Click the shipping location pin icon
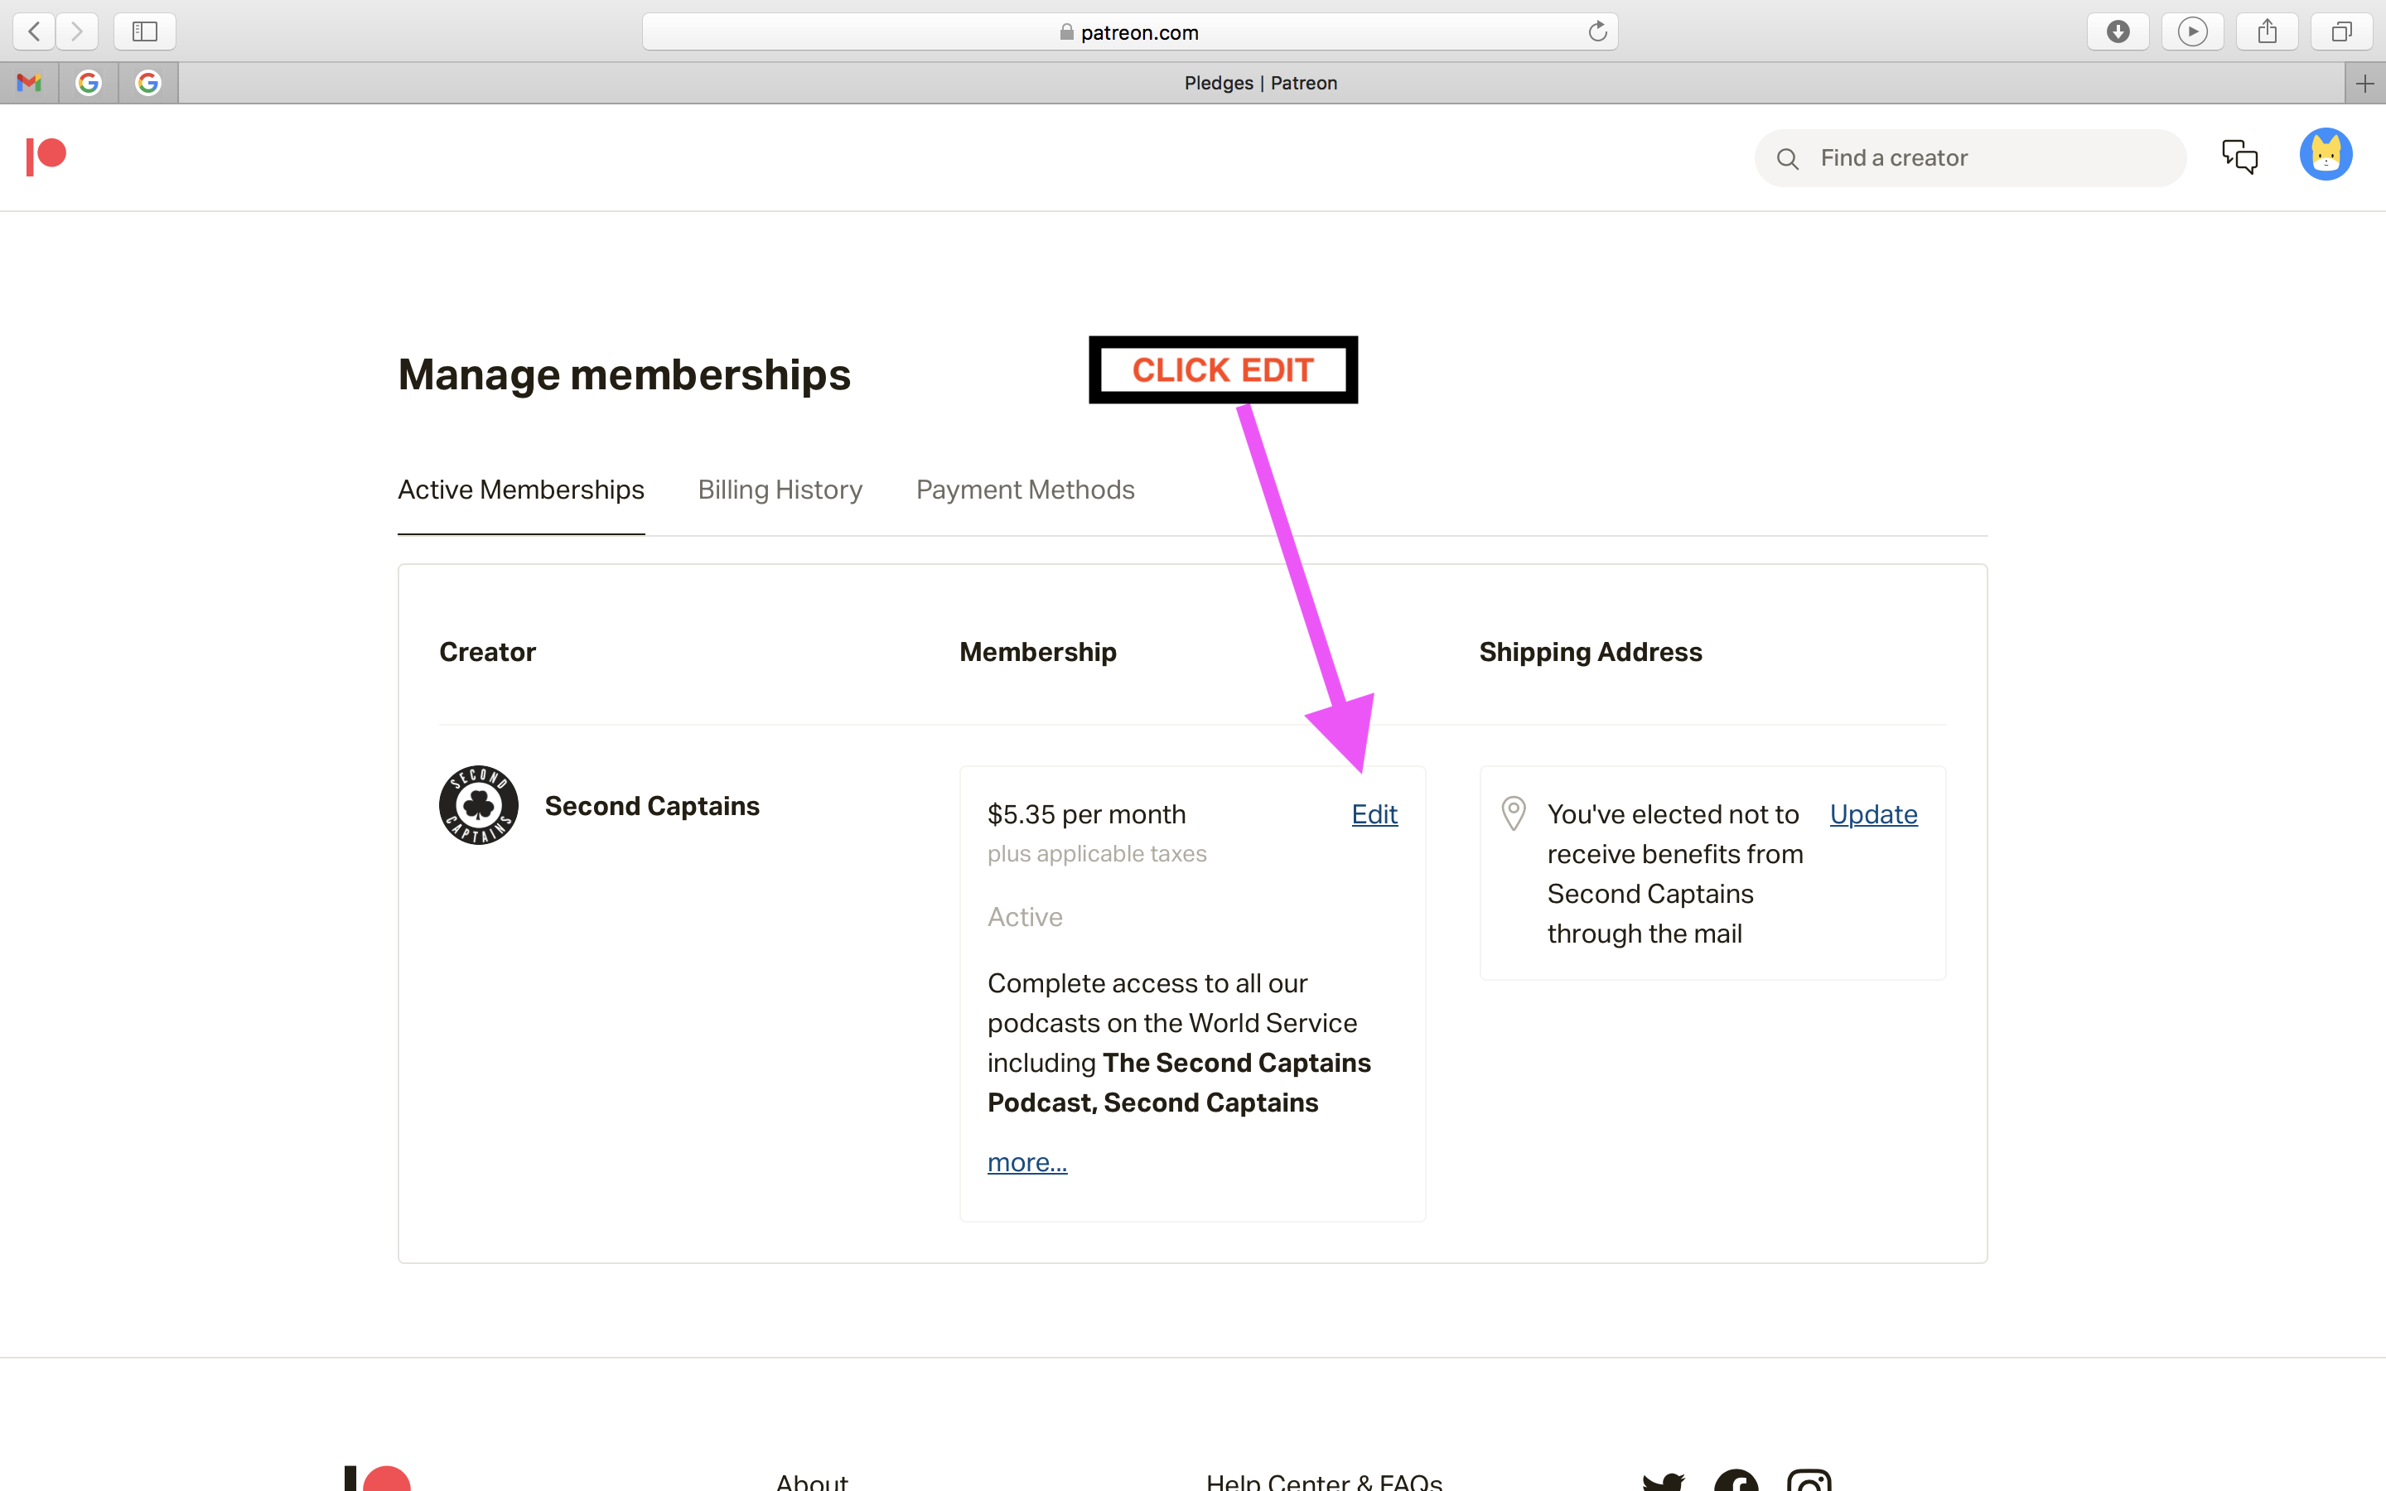The height and width of the screenshot is (1491, 2386). click(x=1514, y=813)
